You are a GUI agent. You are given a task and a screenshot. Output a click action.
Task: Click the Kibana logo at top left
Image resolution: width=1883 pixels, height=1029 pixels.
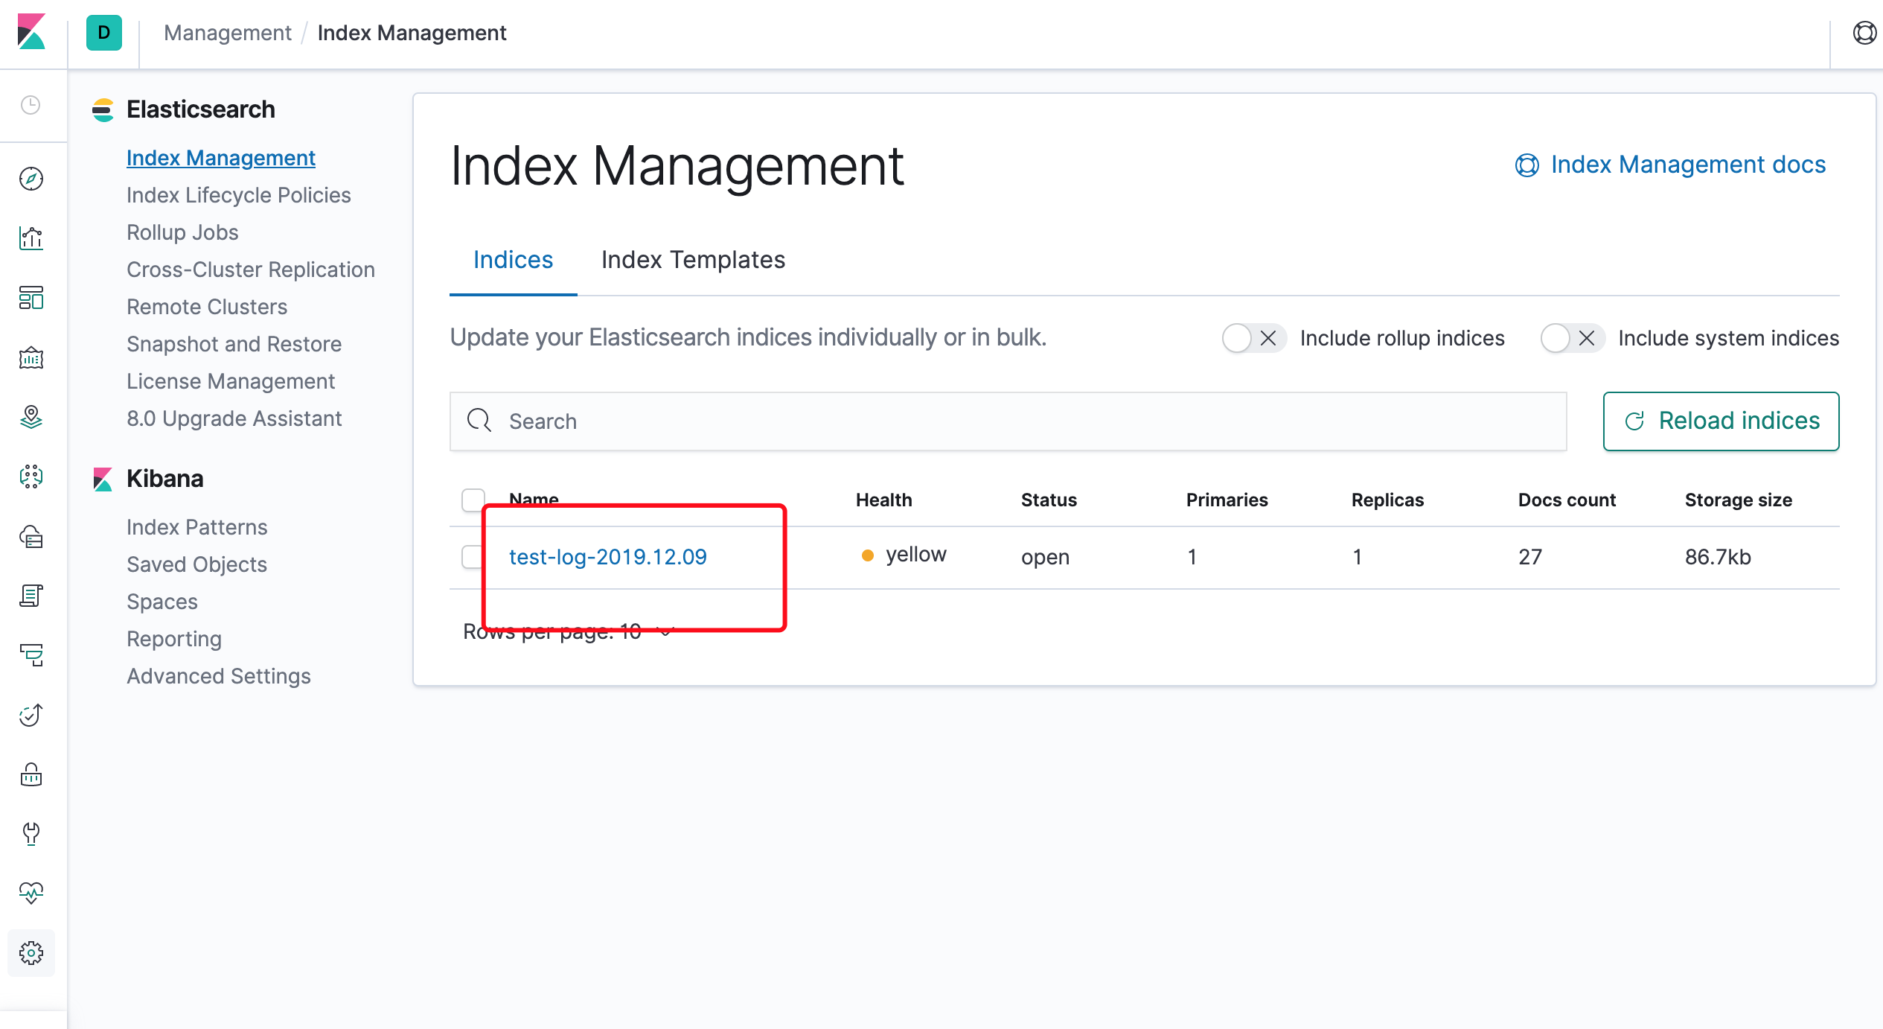coord(31,33)
